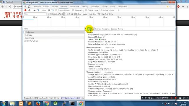The width and height of the screenshot is (189, 106).
Task: Open the Windows Start menu orb
Action: pos(4,103)
